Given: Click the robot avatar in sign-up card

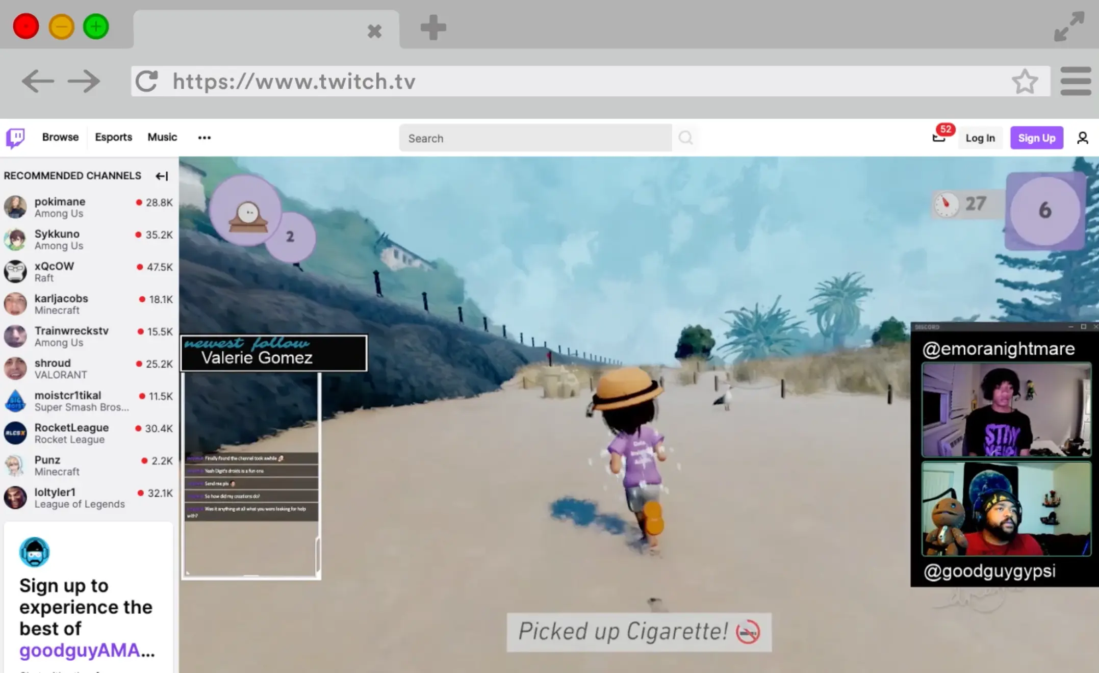Looking at the screenshot, I should click(34, 552).
